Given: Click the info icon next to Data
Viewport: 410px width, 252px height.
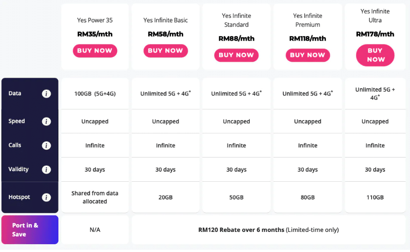Looking at the screenshot, I should tap(46, 94).
